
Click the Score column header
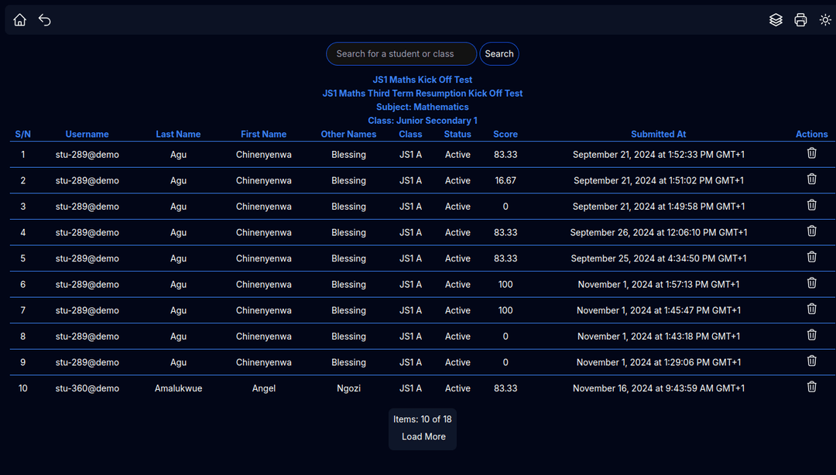[505, 135]
